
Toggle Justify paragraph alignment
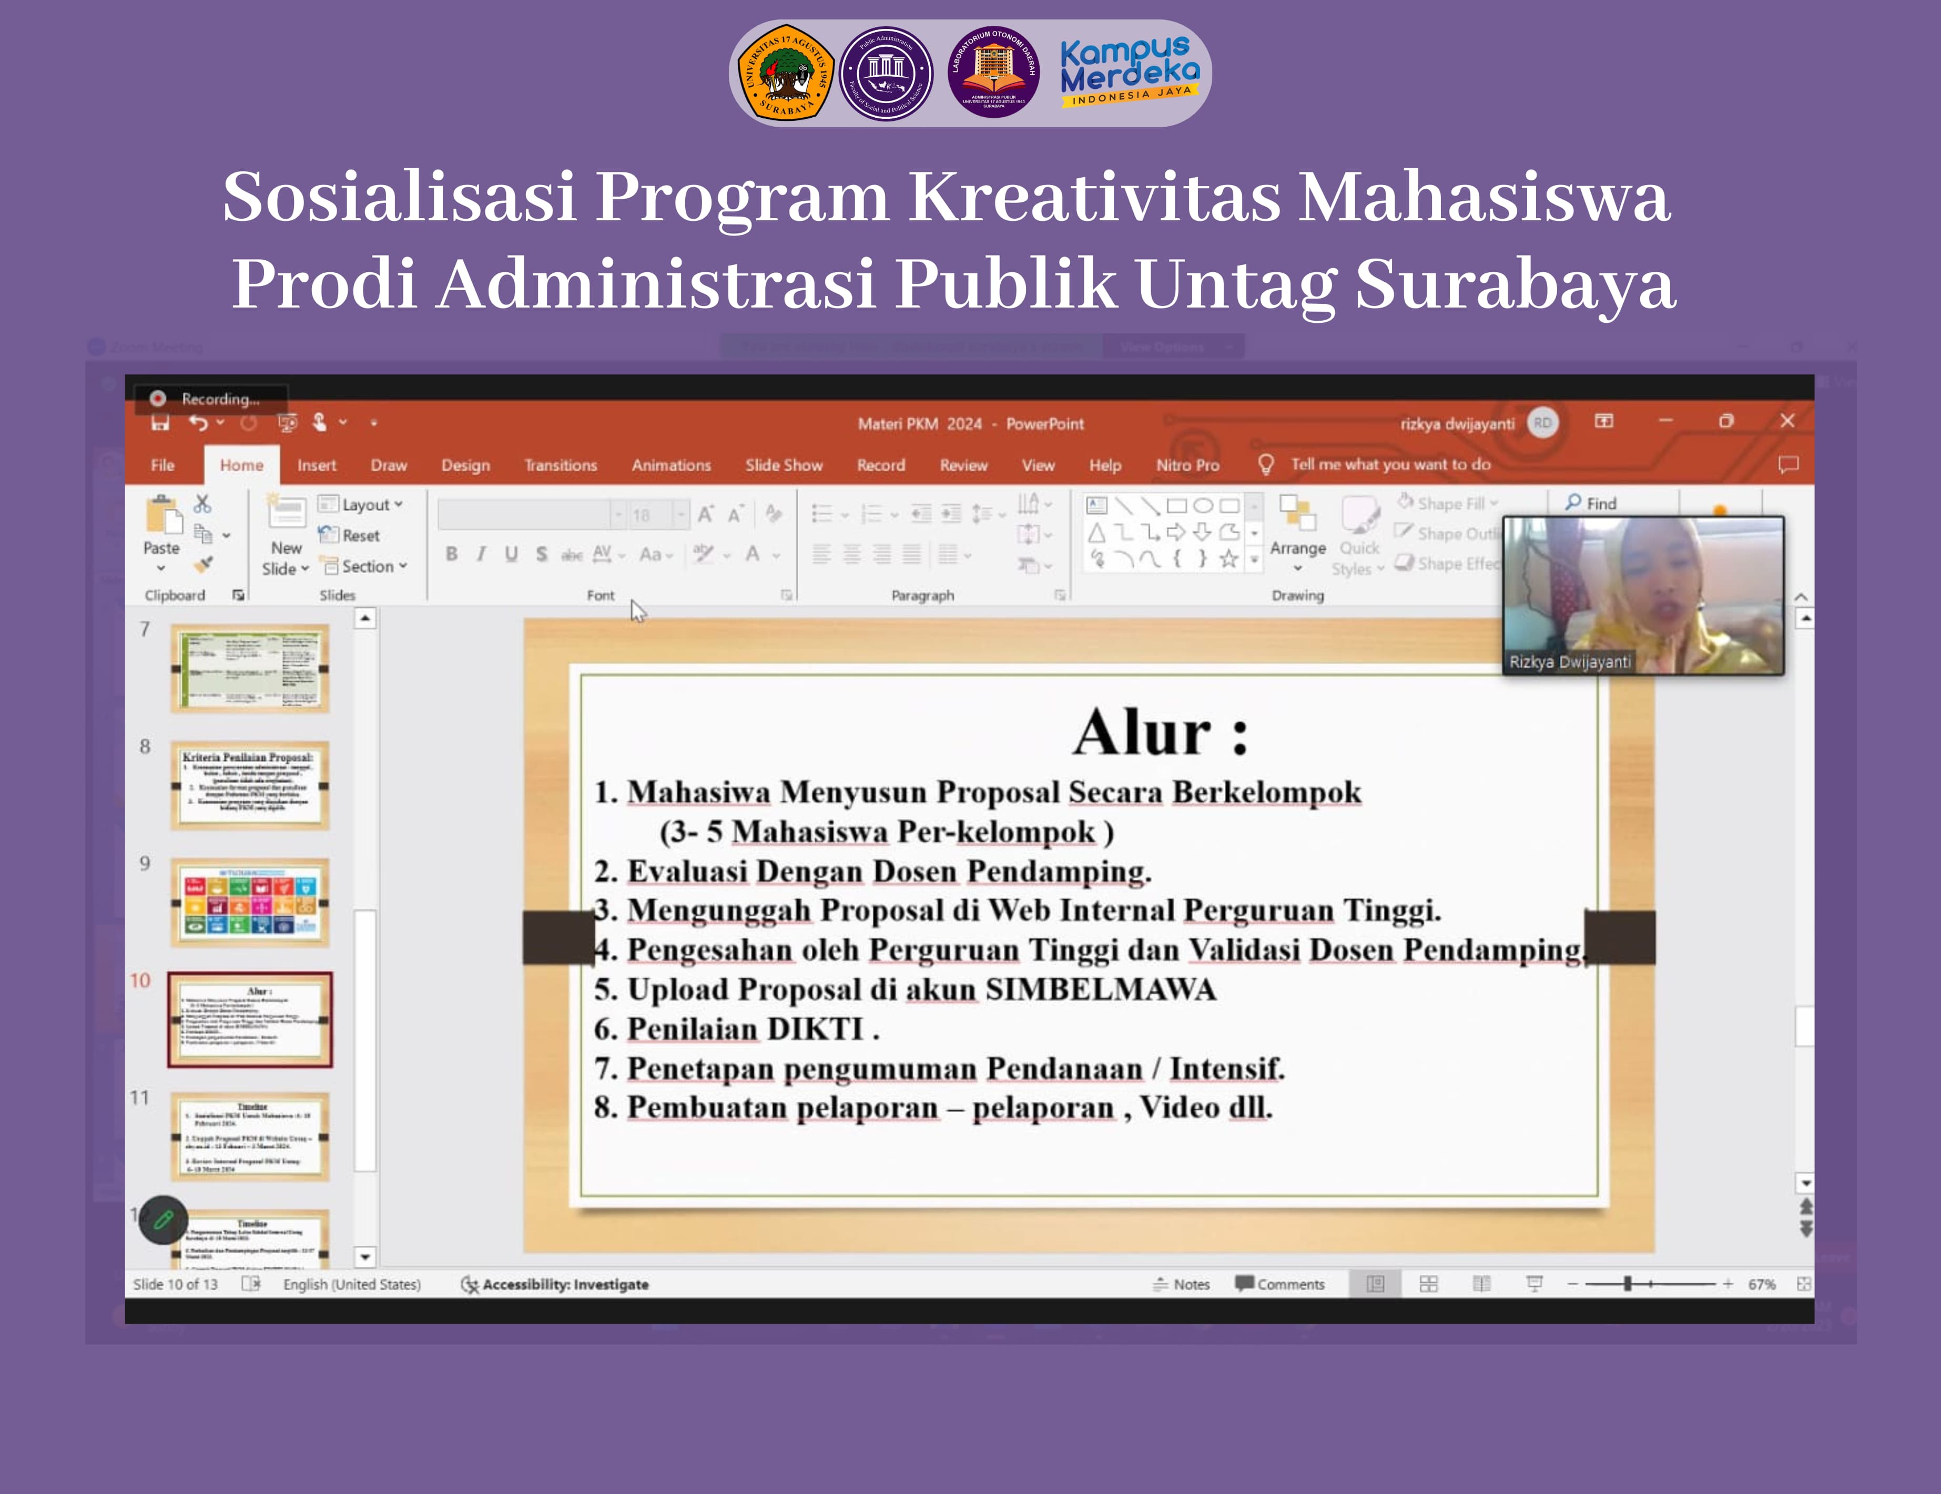(913, 554)
